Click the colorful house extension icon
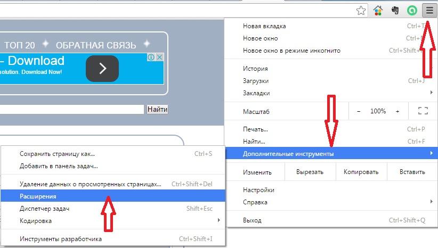This screenshot has width=438, height=248. tap(378, 10)
